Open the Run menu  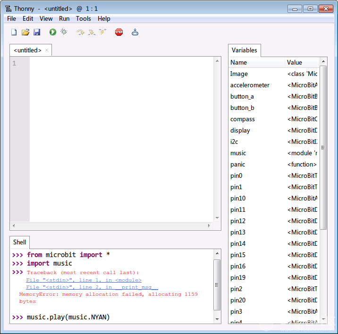tap(64, 19)
